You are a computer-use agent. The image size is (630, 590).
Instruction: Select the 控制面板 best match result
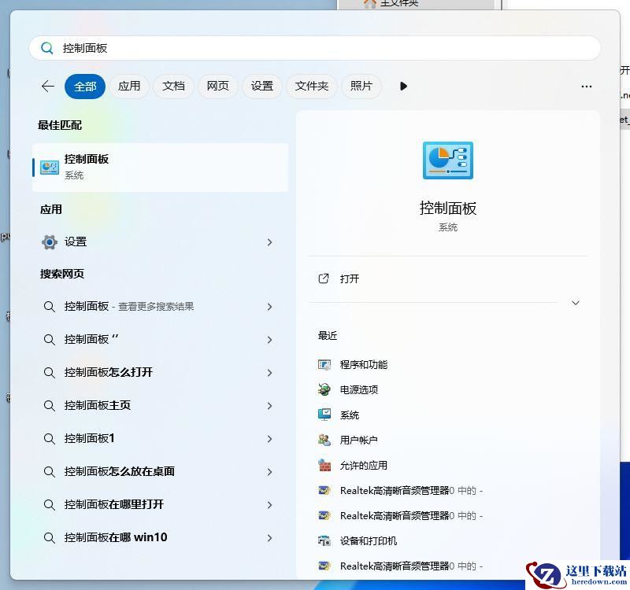pyautogui.click(x=160, y=167)
